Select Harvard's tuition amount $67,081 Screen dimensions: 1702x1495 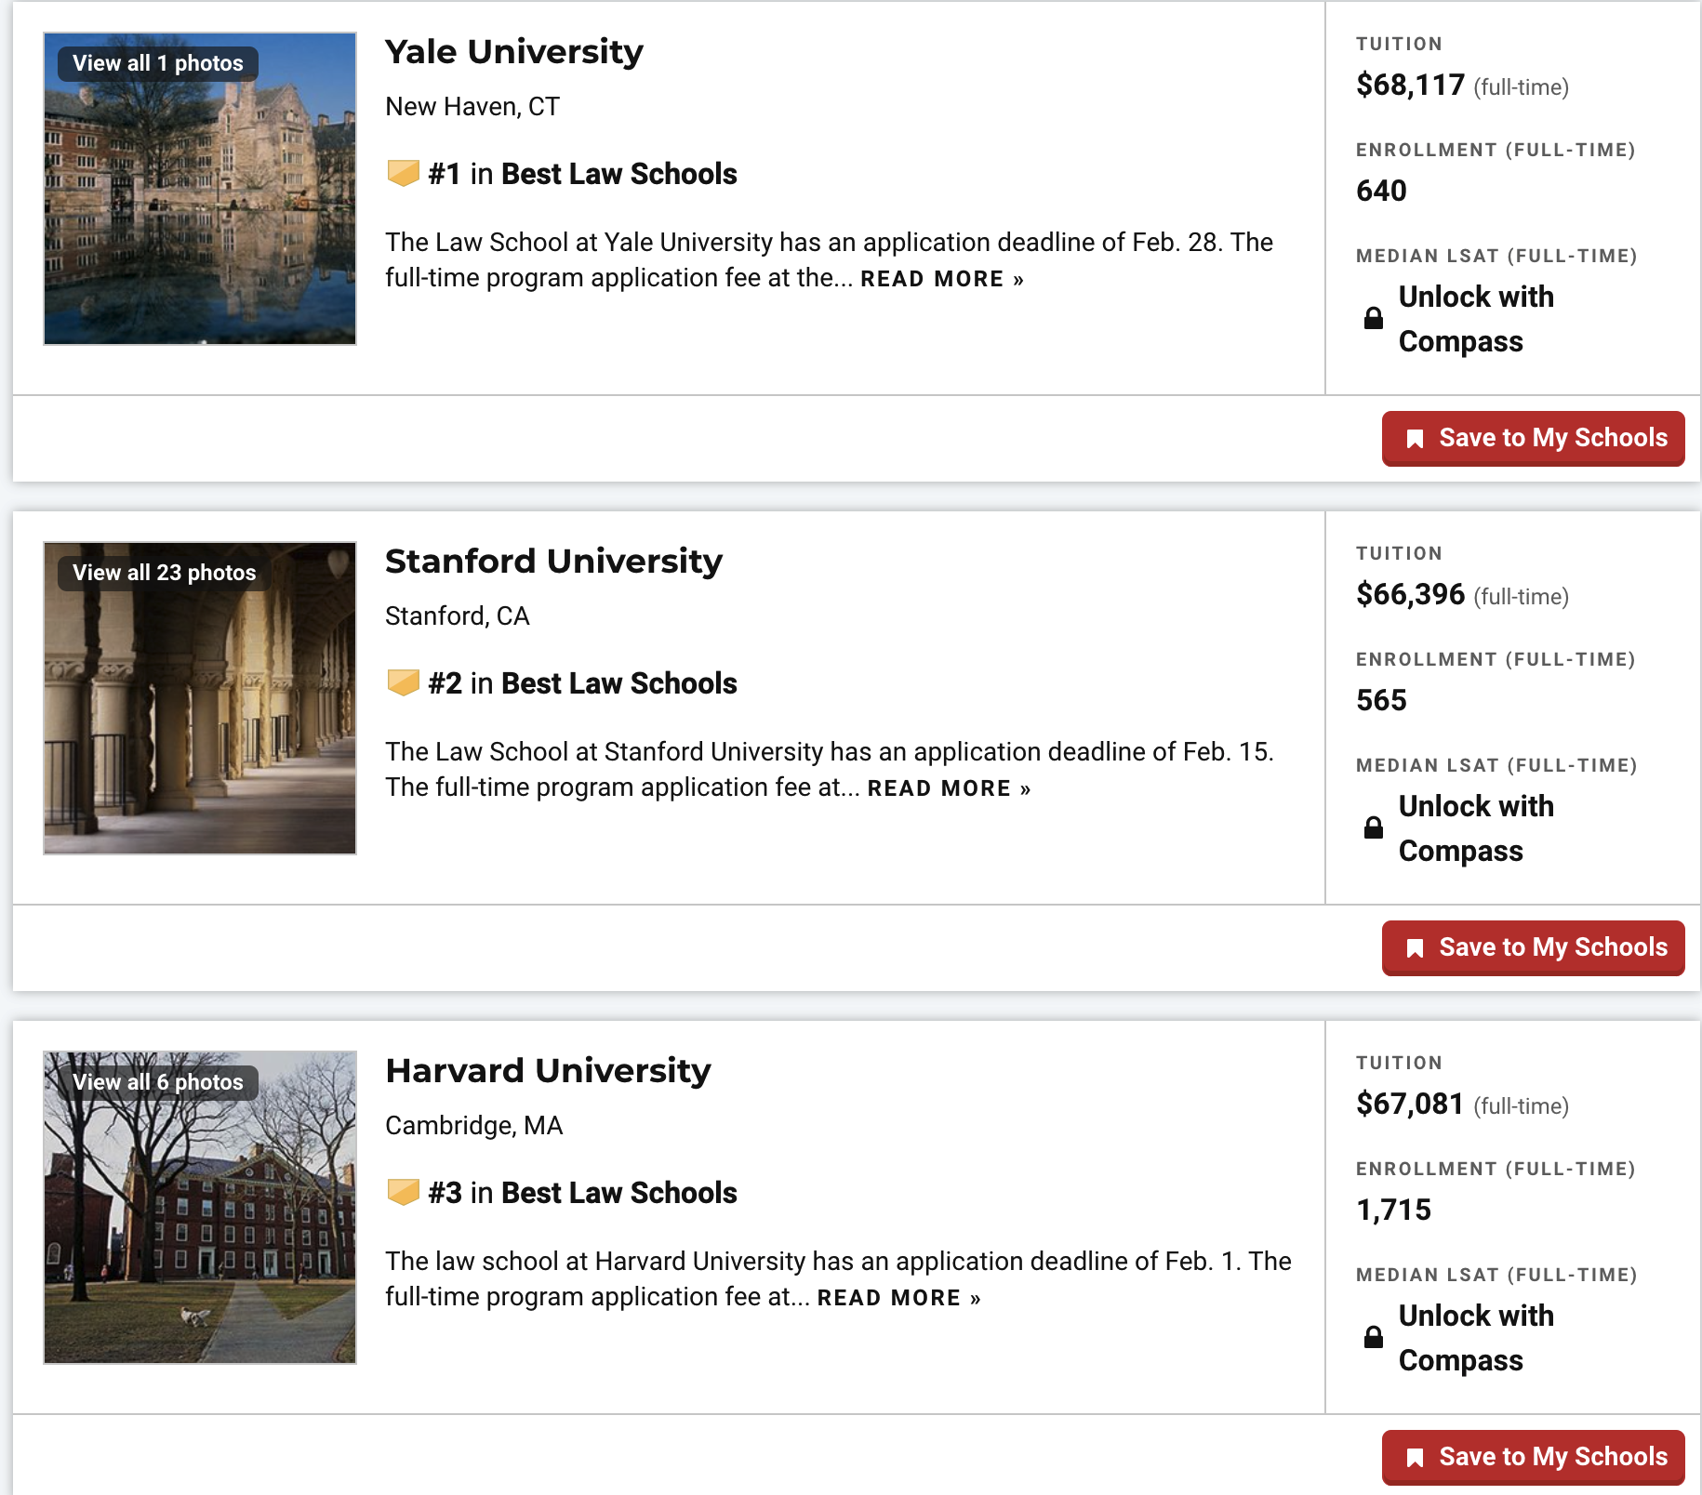[1410, 1105]
